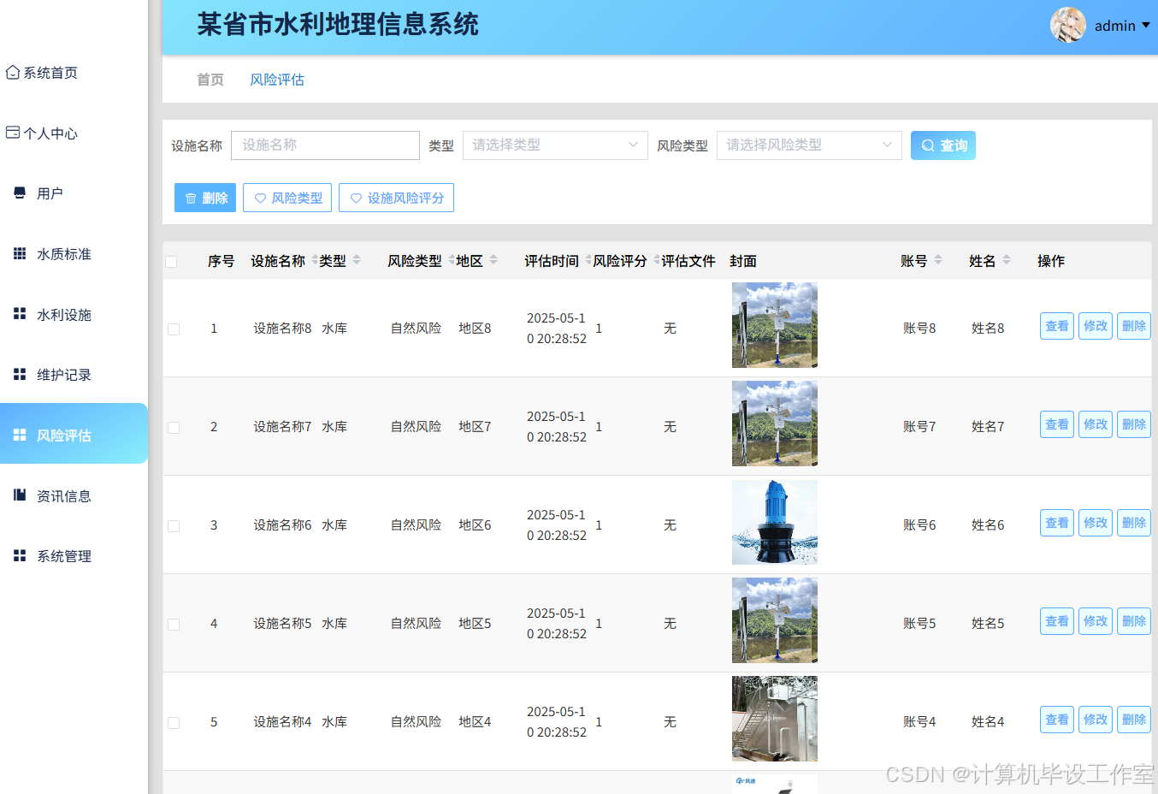
Task: Sort table by 设施名称 column arrows
Action: (x=314, y=260)
